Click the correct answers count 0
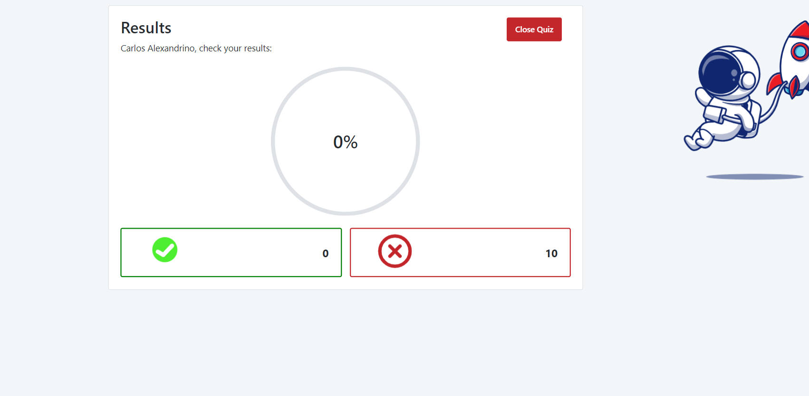The height and width of the screenshot is (396, 809). click(325, 253)
